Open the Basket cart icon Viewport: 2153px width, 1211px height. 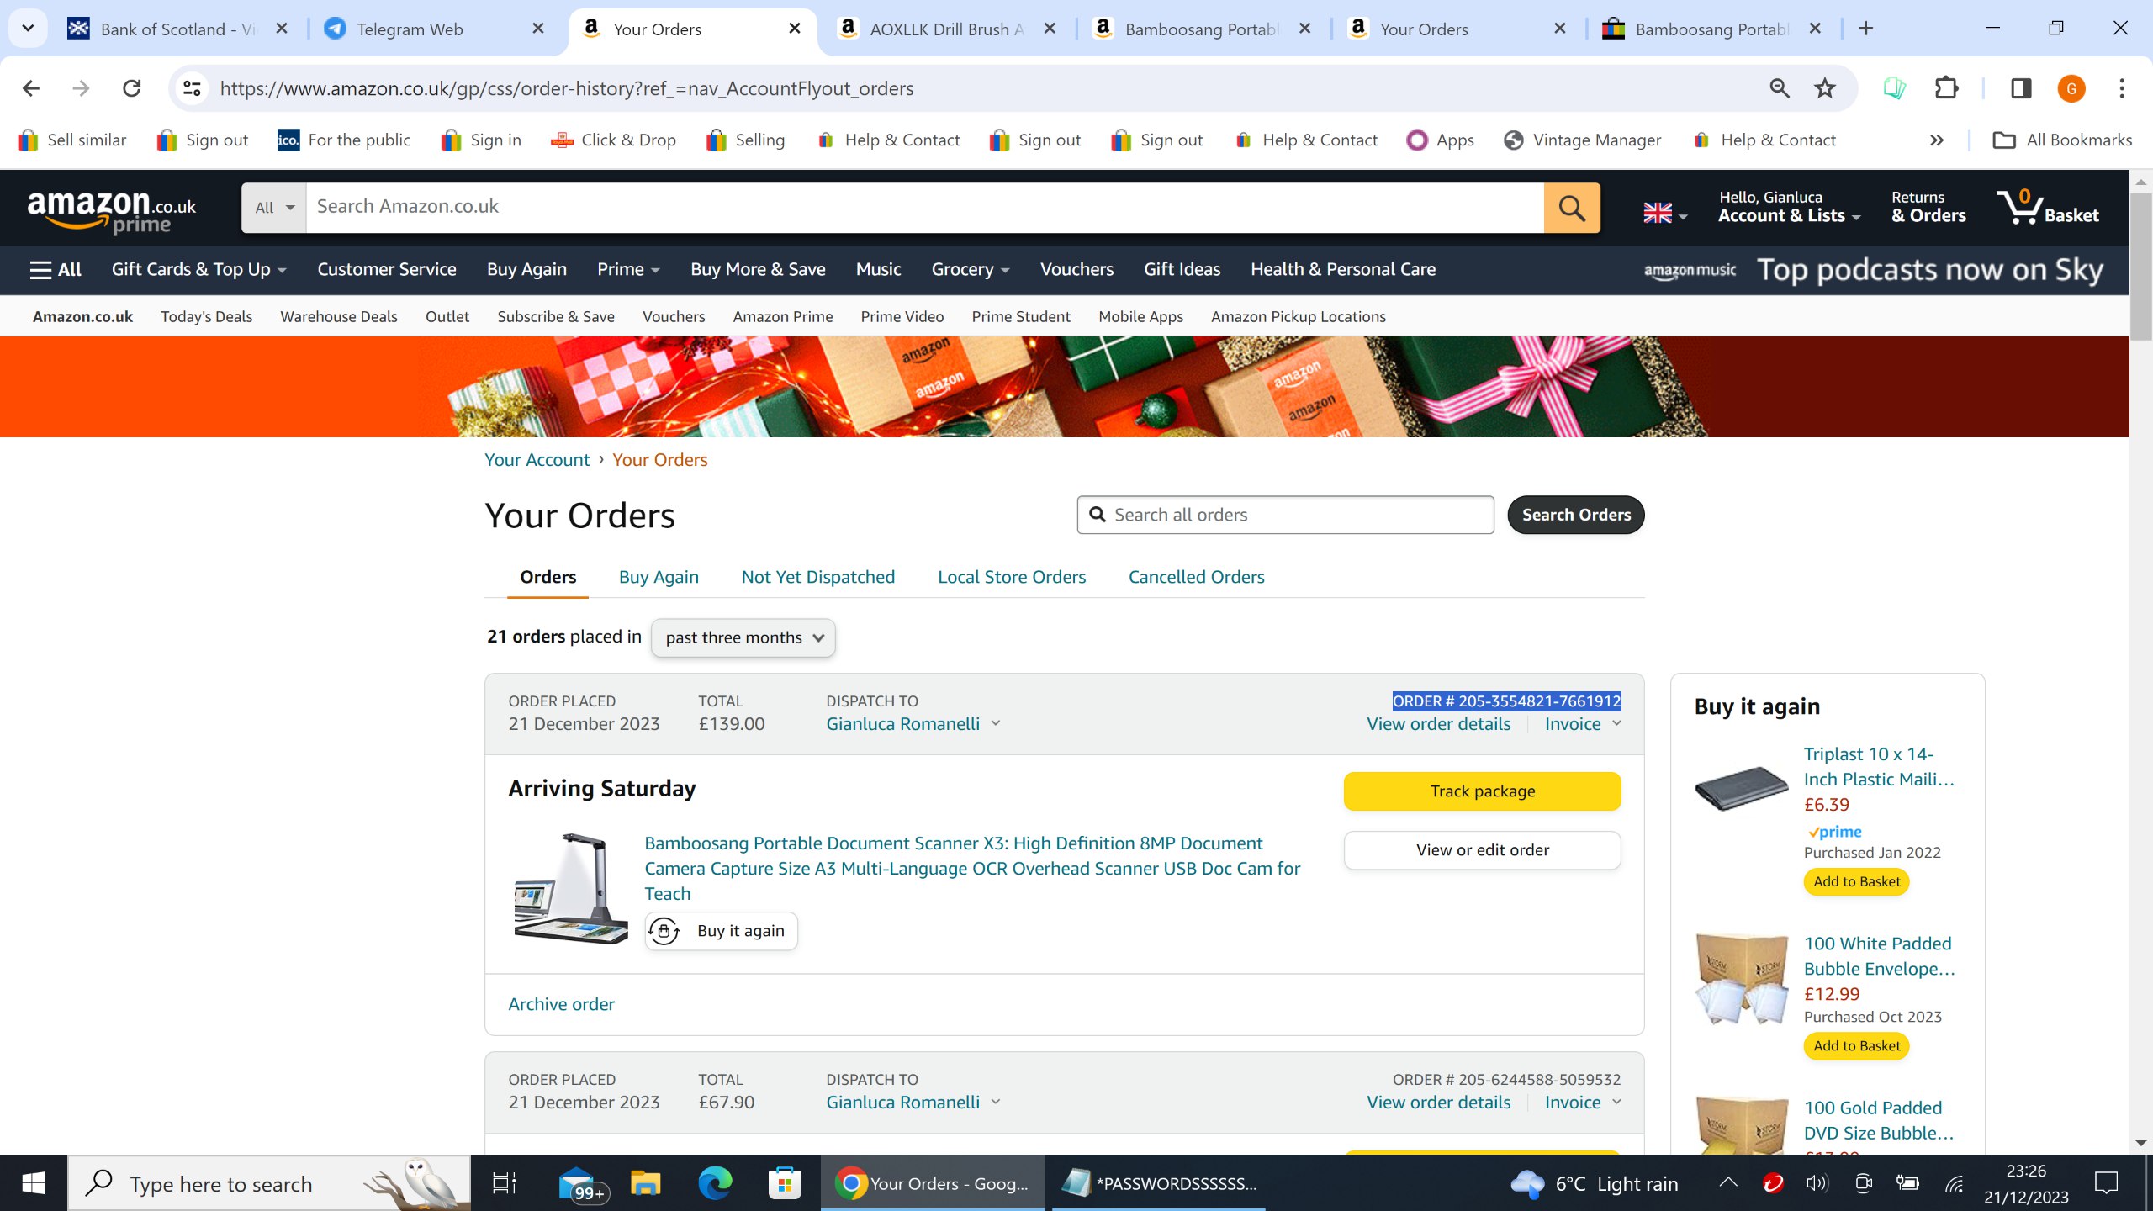pyautogui.click(x=2047, y=207)
